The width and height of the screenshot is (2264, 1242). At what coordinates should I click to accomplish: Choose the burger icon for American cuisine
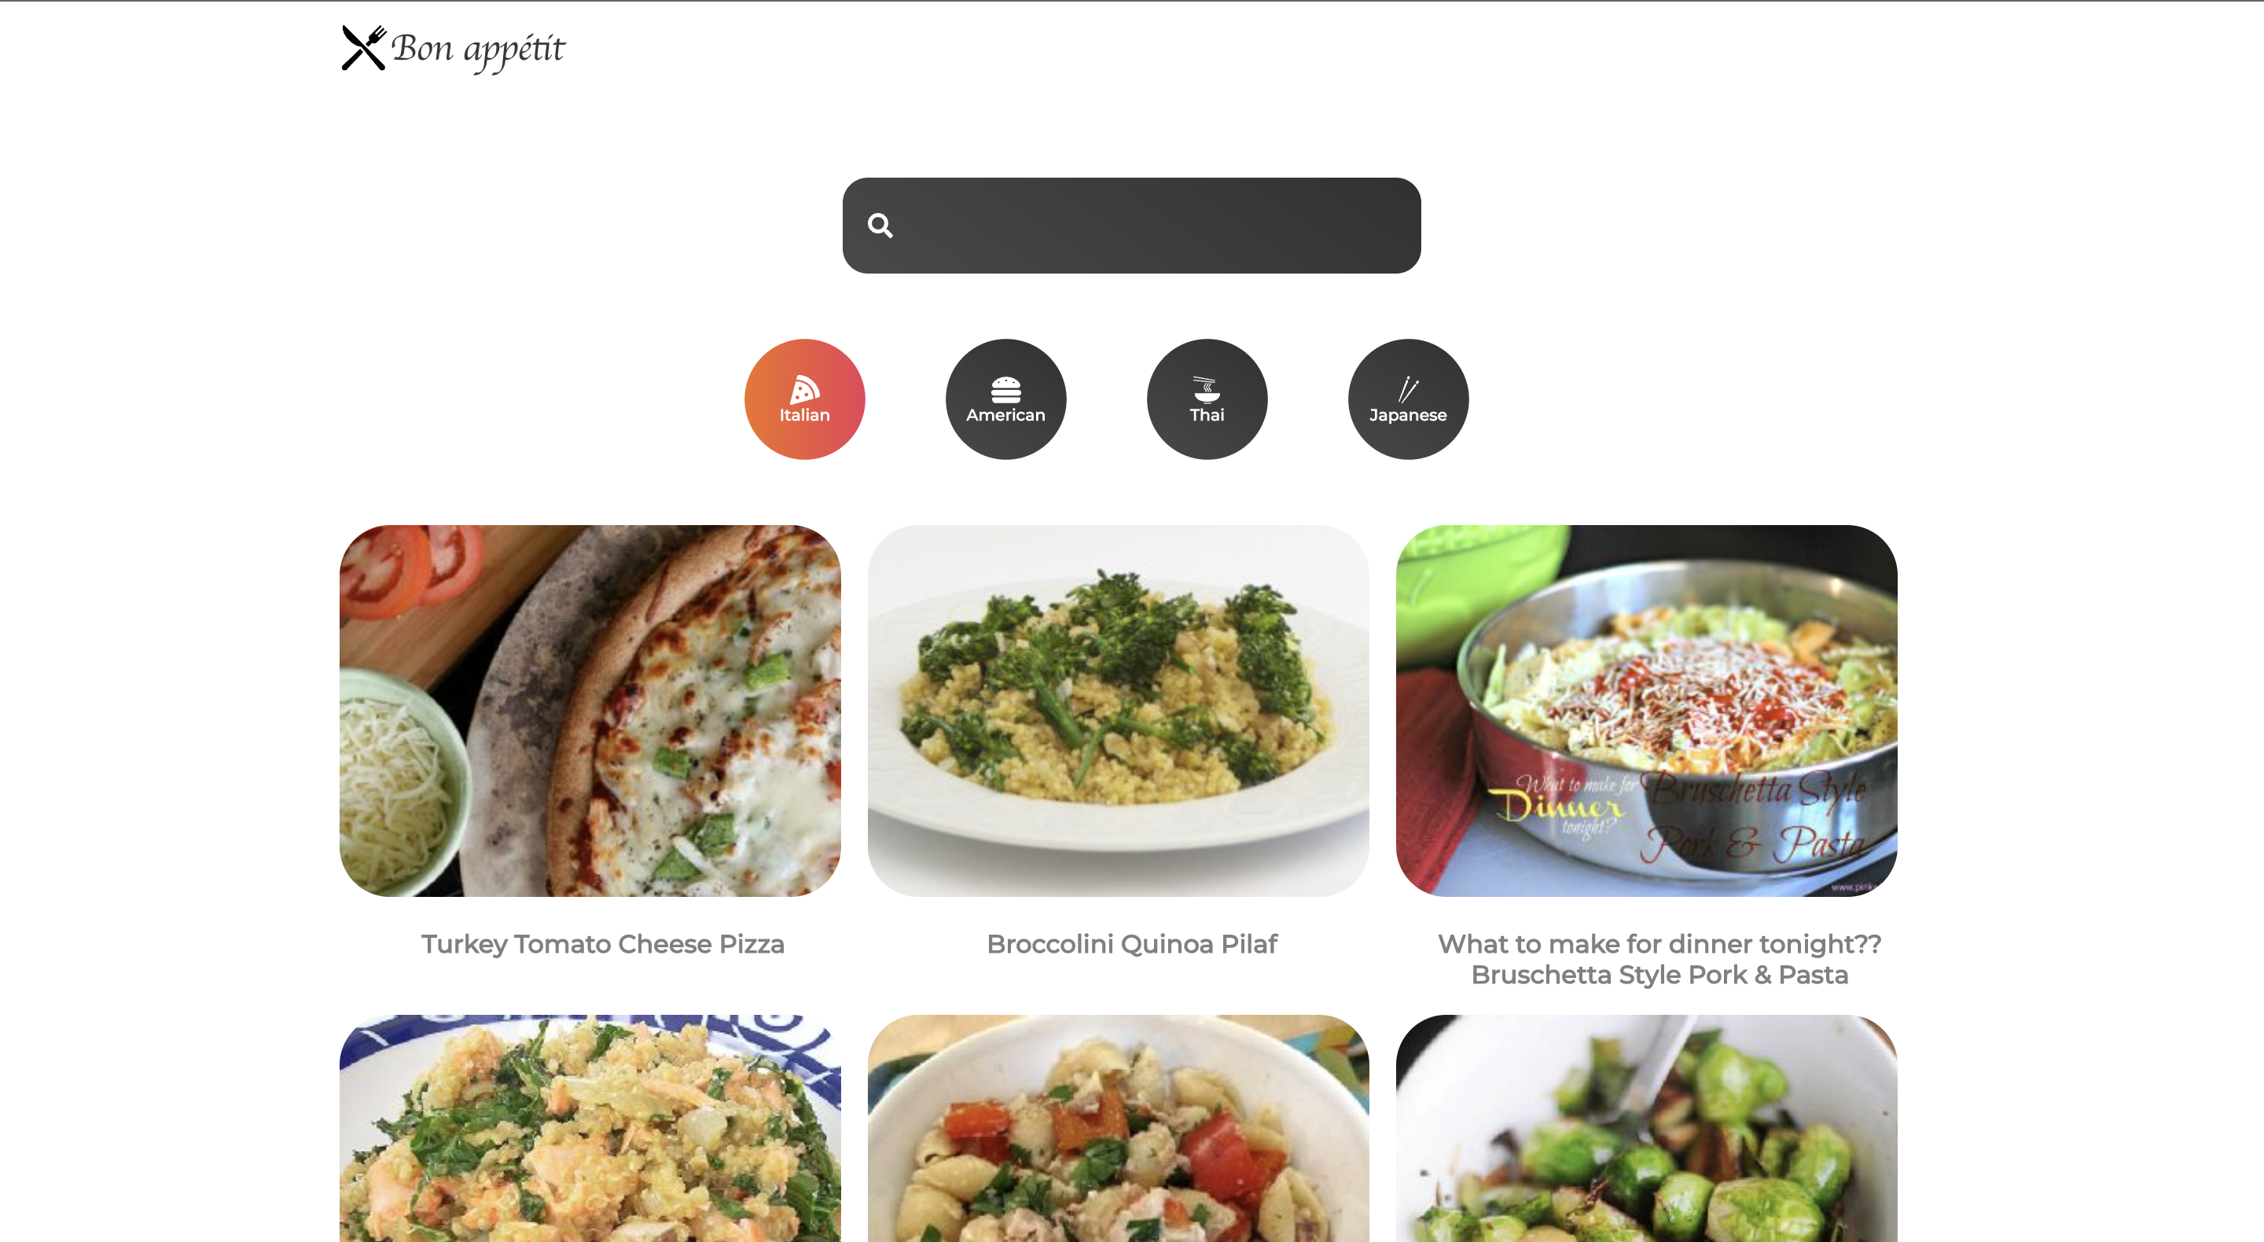(1005, 389)
